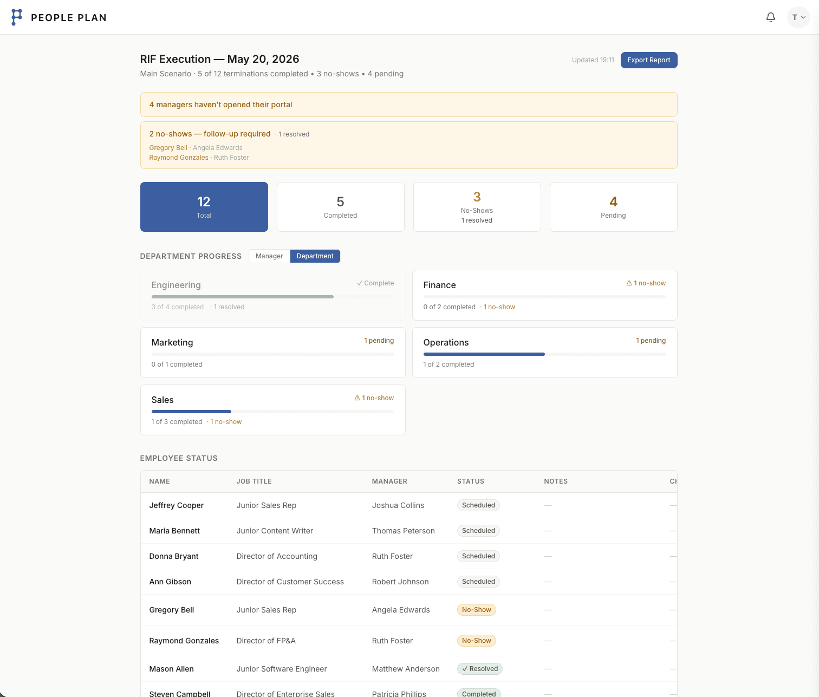Switch to the Department view

(x=315, y=256)
